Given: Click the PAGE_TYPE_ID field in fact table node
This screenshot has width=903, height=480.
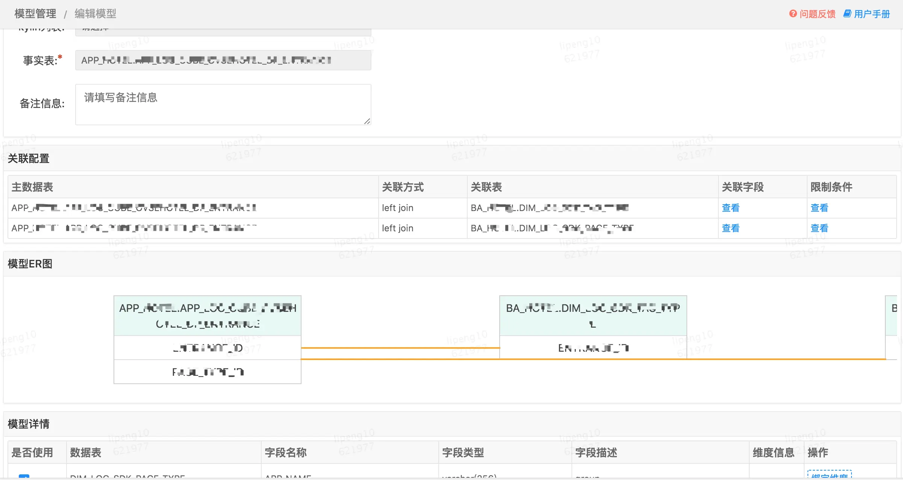Looking at the screenshot, I should coord(208,372).
